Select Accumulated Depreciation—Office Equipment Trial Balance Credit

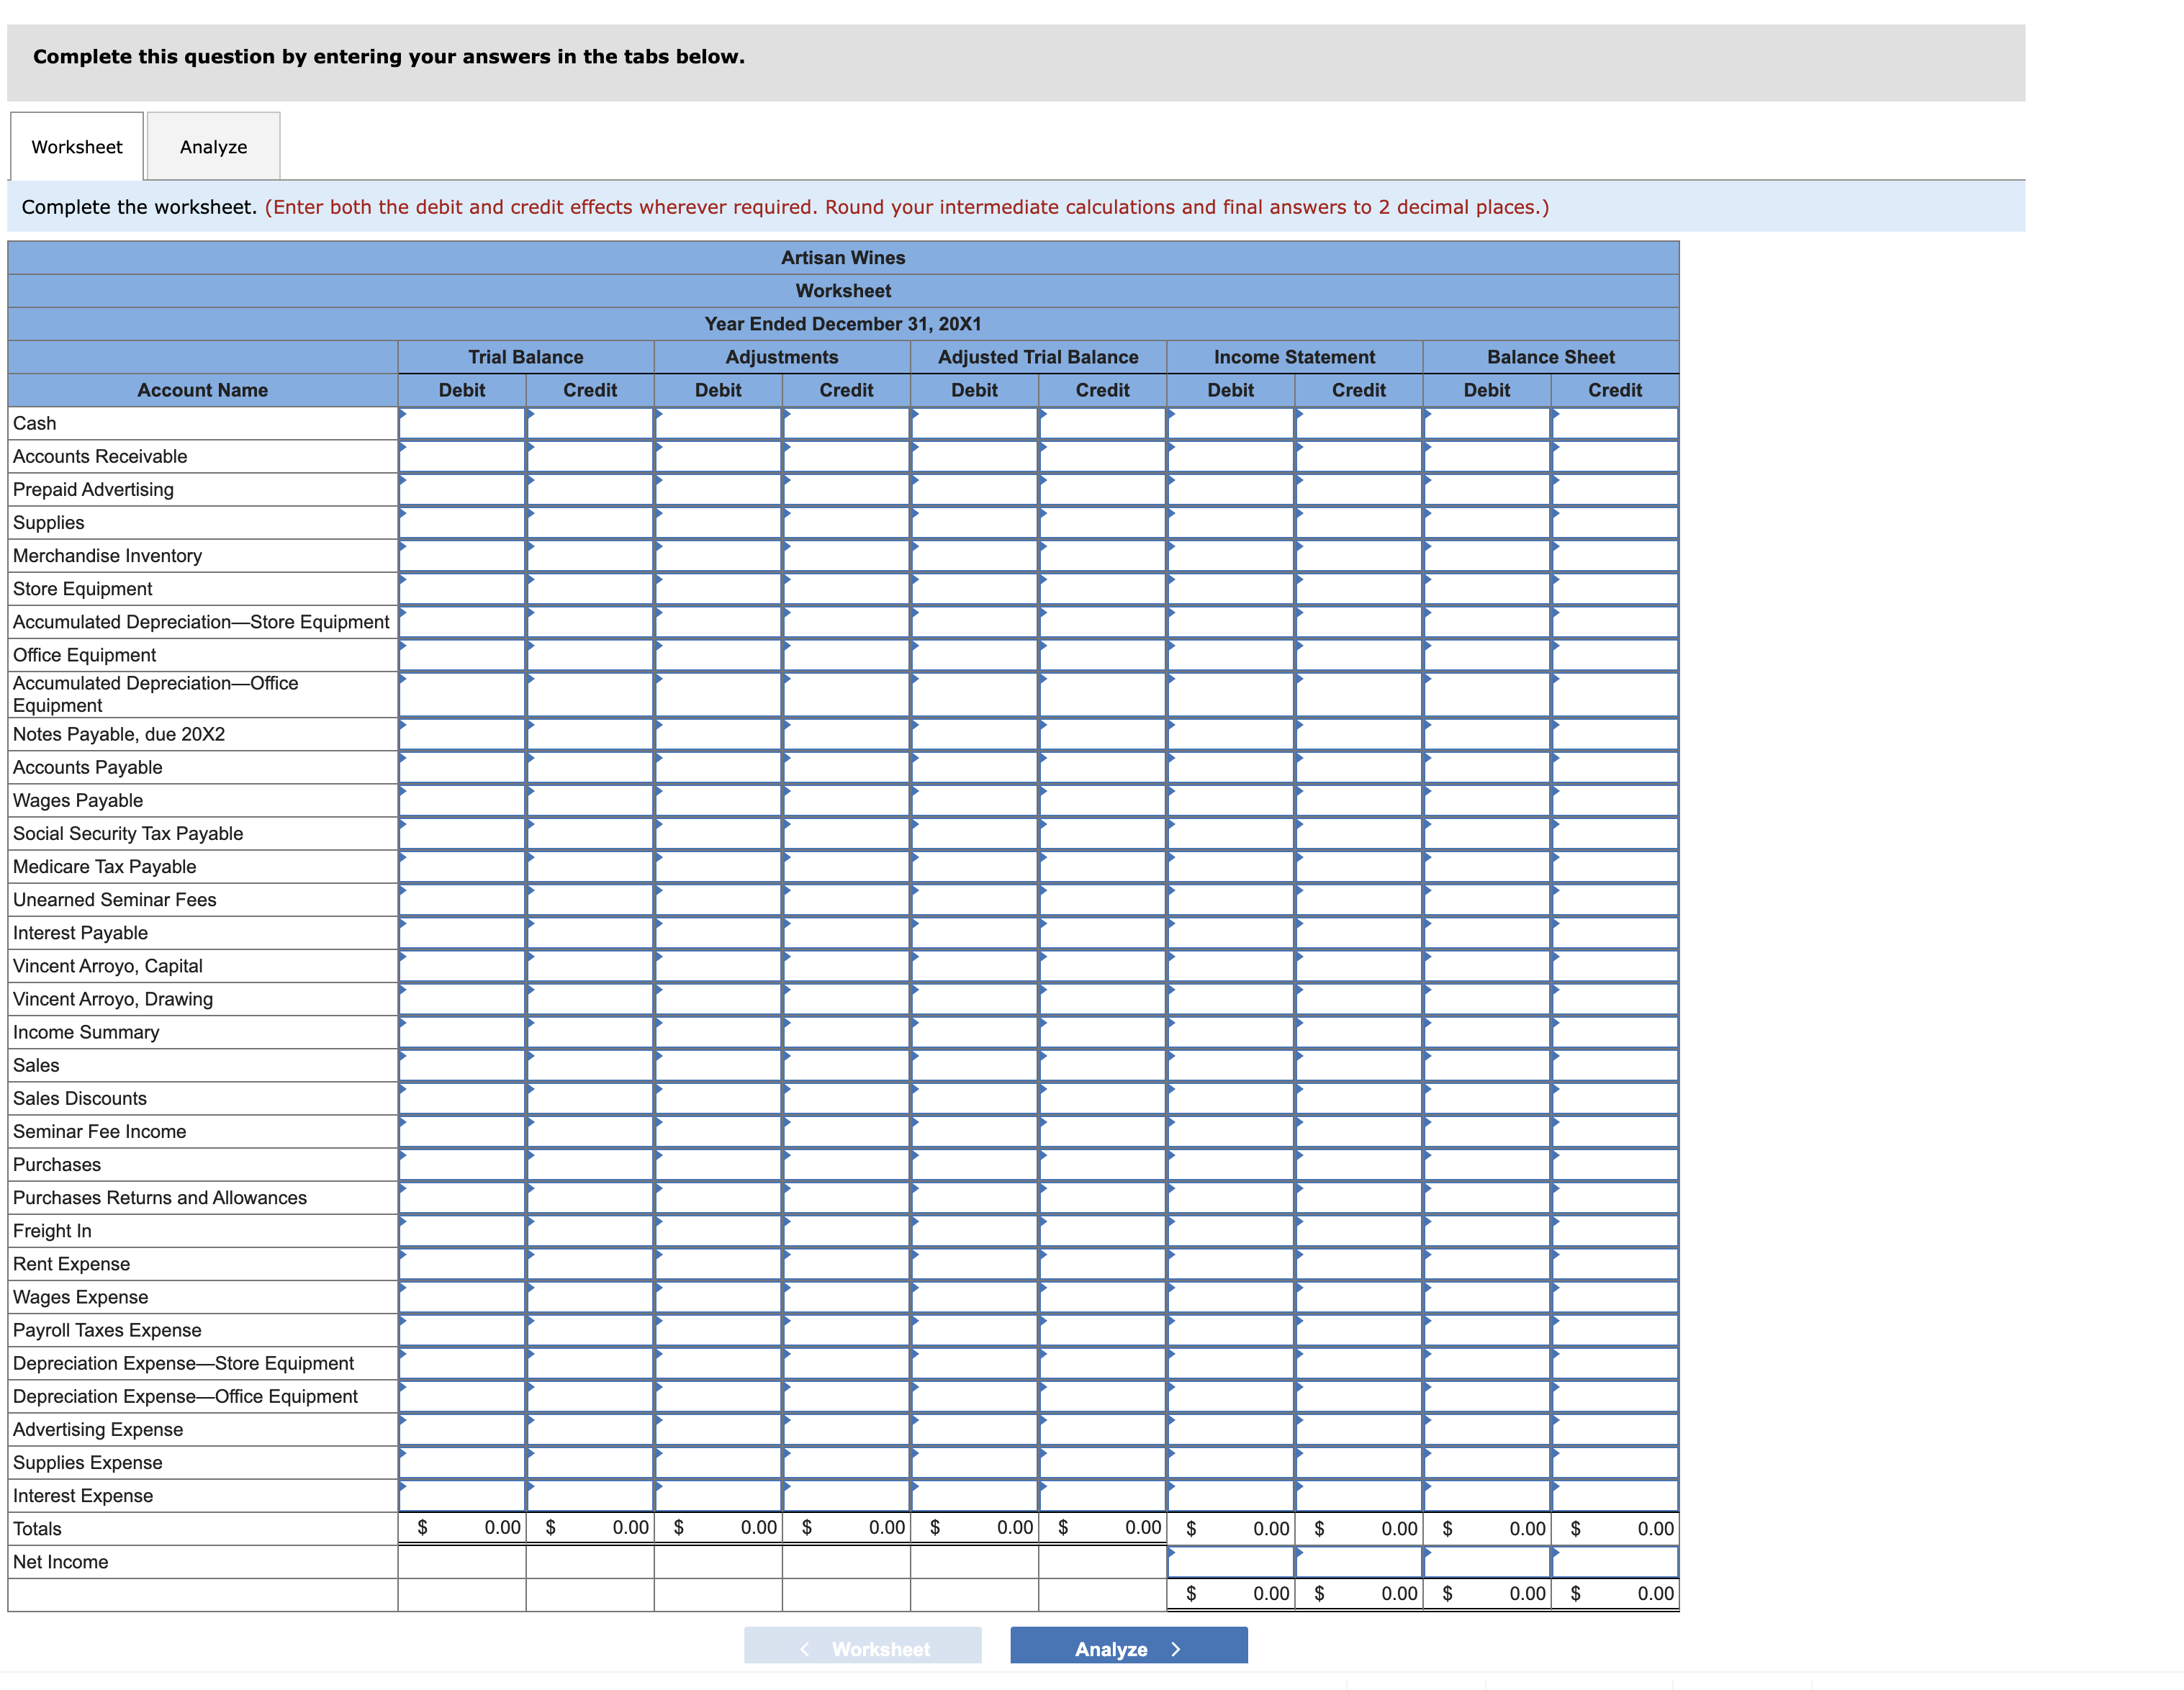click(x=590, y=694)
